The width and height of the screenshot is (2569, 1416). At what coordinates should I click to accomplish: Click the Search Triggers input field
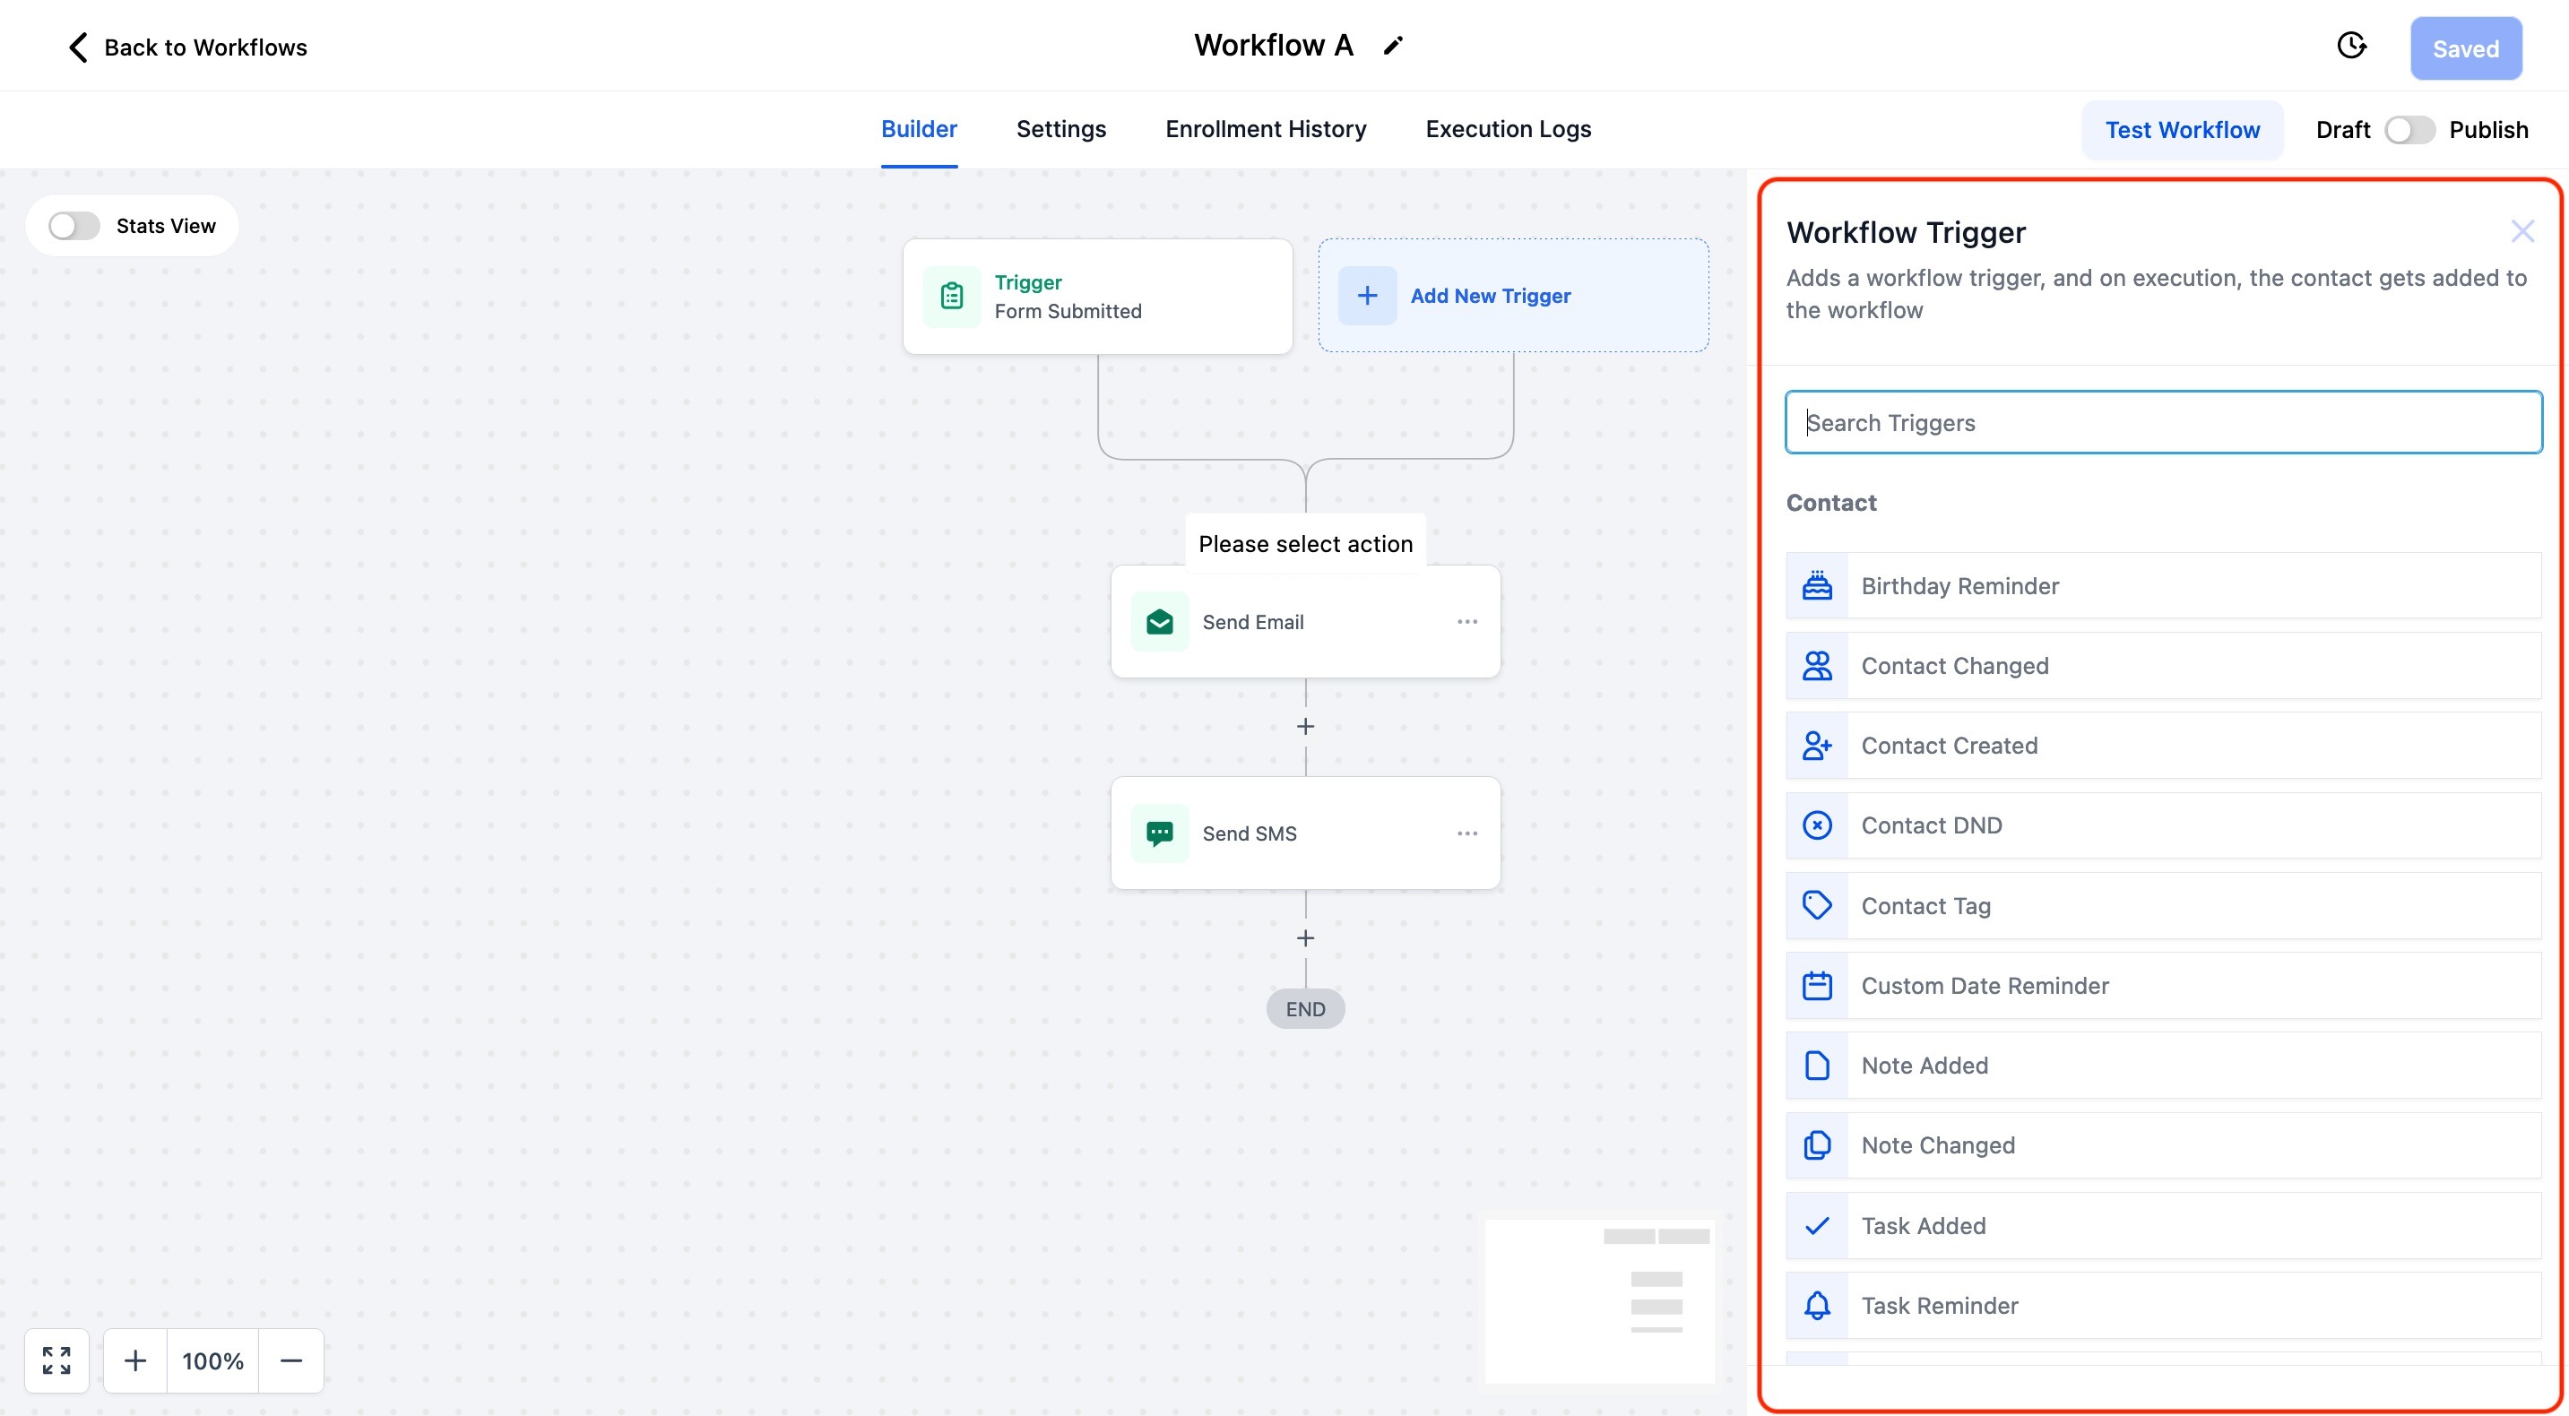[2162, 423]
